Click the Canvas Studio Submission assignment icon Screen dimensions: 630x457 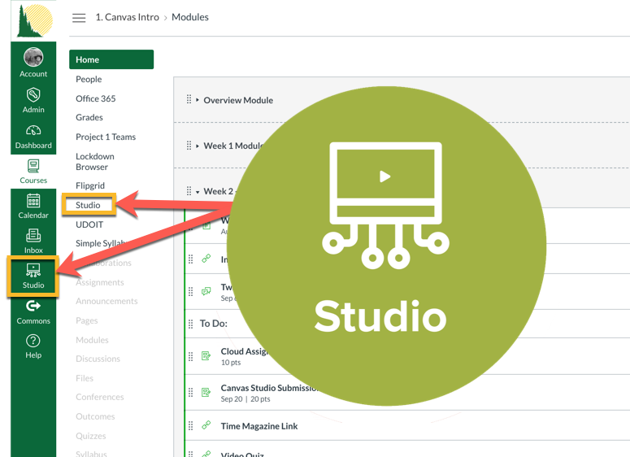click(206, 392)
